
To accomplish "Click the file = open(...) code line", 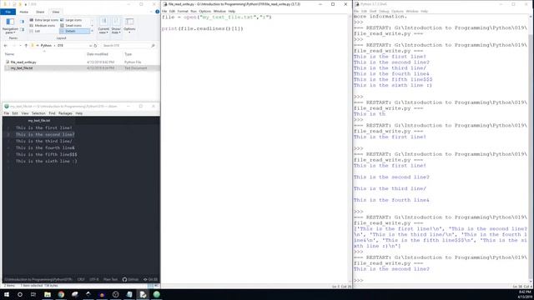I will click(x=217, y=17).
